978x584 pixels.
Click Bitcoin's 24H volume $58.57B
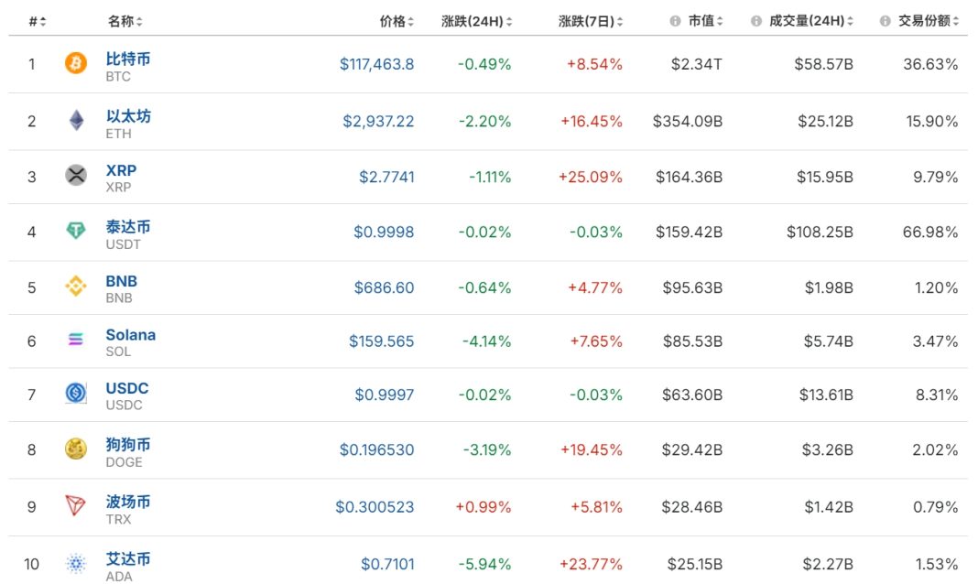pyautogui.click(x=823, y=64)
